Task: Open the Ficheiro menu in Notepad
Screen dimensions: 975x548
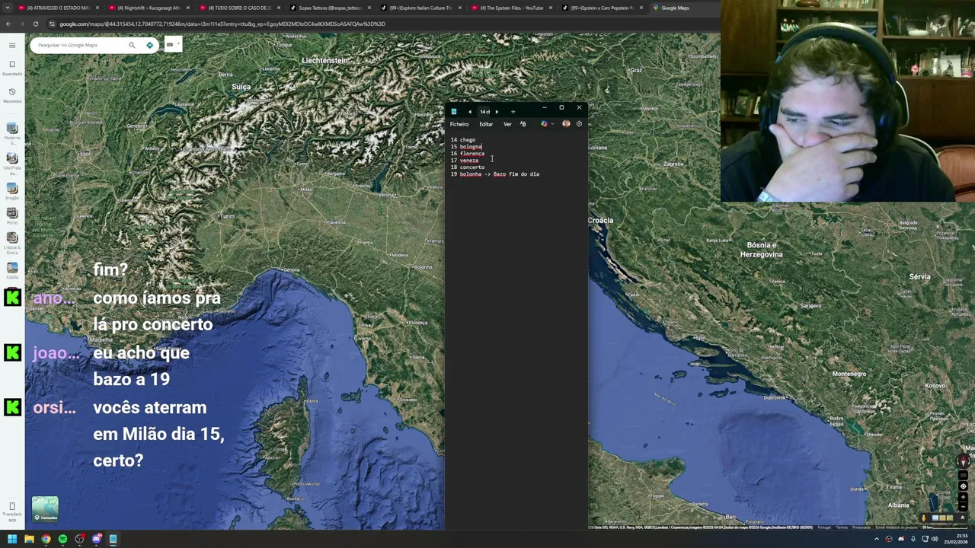Action: (459, 124)
